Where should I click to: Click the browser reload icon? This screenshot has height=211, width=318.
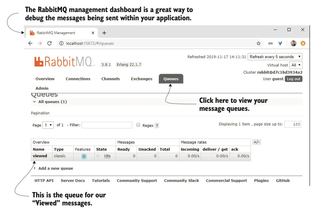[x=49, y=43]
